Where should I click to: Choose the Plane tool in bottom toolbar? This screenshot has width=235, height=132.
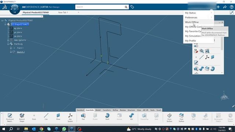tap(58, 117)
